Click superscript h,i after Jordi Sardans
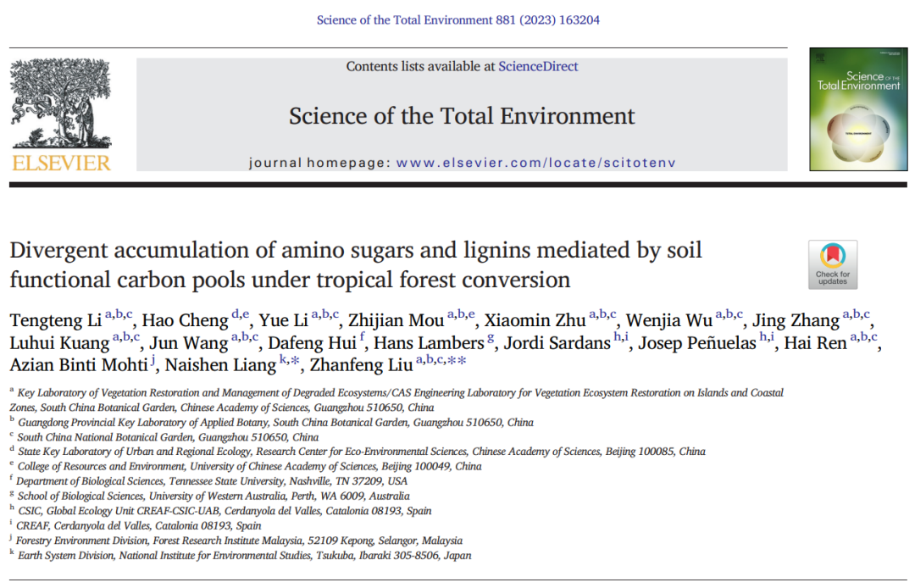The image size is (915, 588). coord(621,336)
